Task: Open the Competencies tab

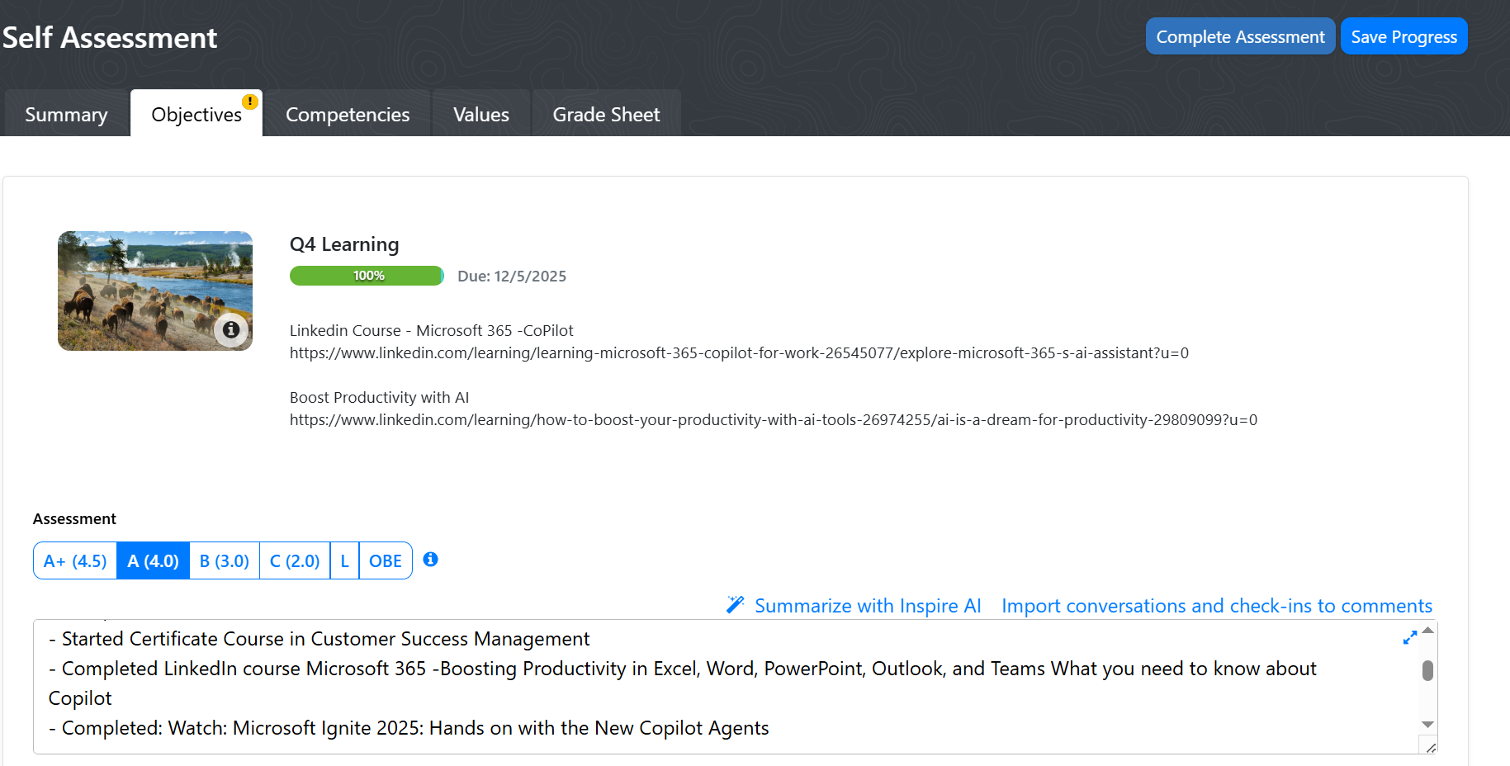Action: (347, 115)
